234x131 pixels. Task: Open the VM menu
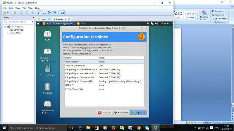(24, 8)
